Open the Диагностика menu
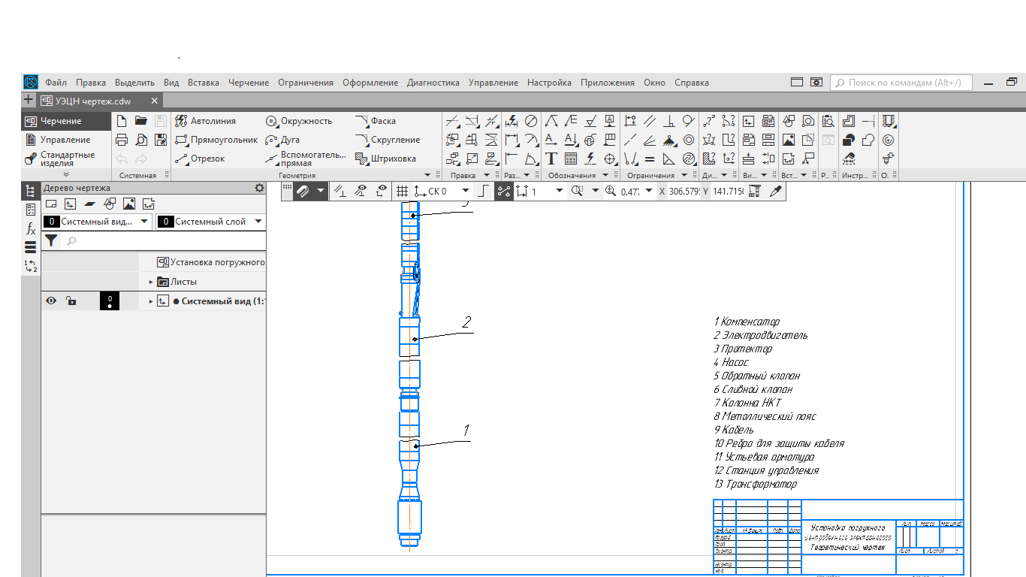Screen dimensions: 1026x577 tap(433, 83)
